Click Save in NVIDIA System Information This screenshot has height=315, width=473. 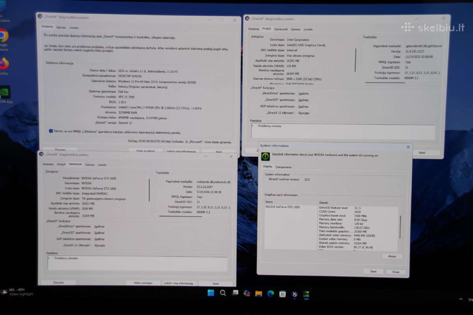(x=373, y=271)
